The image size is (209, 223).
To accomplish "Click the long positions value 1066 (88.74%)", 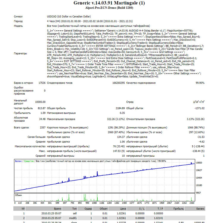I will pyautogui.click(x=196, y=128).
